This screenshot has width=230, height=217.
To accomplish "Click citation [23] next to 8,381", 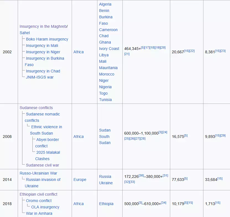I will (223, 51).
